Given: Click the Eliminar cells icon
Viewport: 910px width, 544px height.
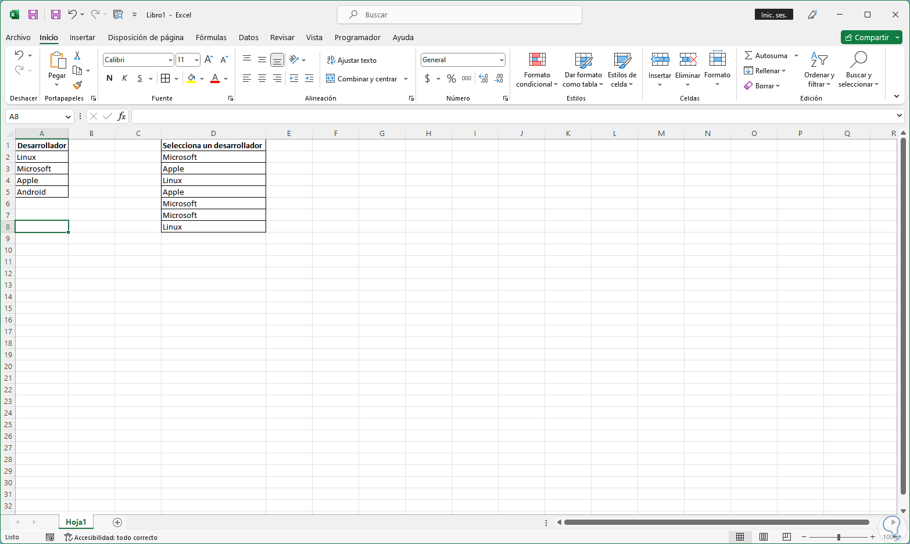Looking at the screenshot, I should pyautogui.click(x=688, y=59).
